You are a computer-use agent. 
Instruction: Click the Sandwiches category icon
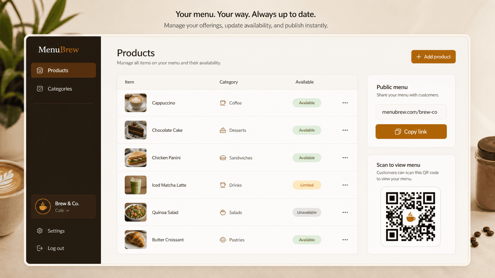click(223, 158)
